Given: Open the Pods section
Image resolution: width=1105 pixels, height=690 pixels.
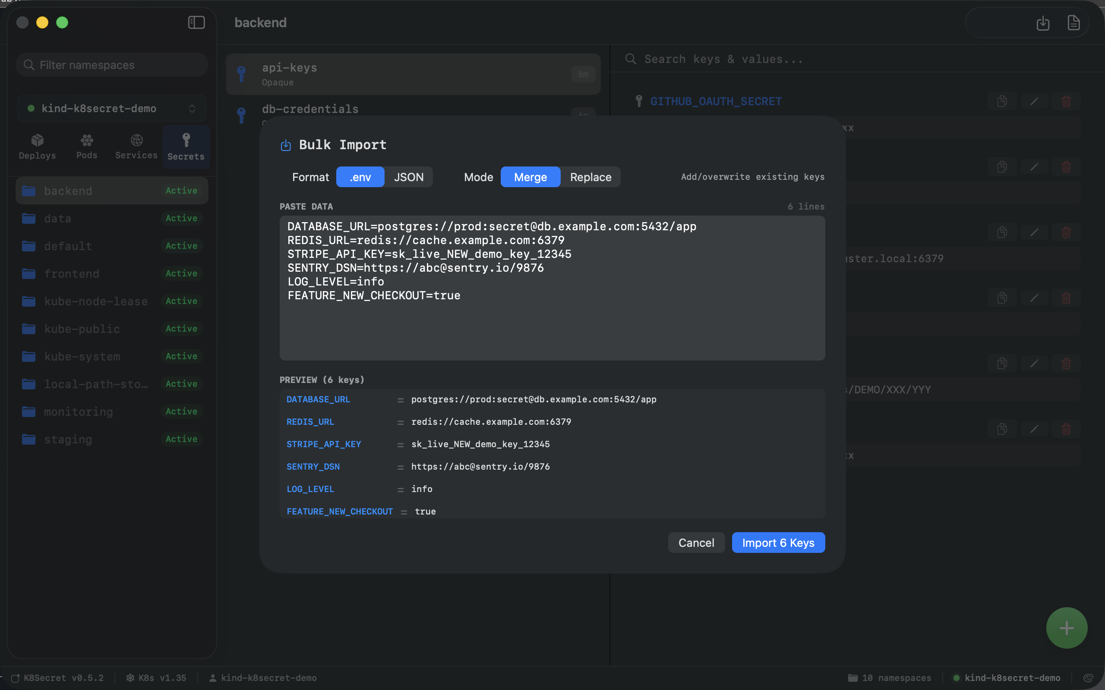Looking at the screenshot, I should [87, 147].
